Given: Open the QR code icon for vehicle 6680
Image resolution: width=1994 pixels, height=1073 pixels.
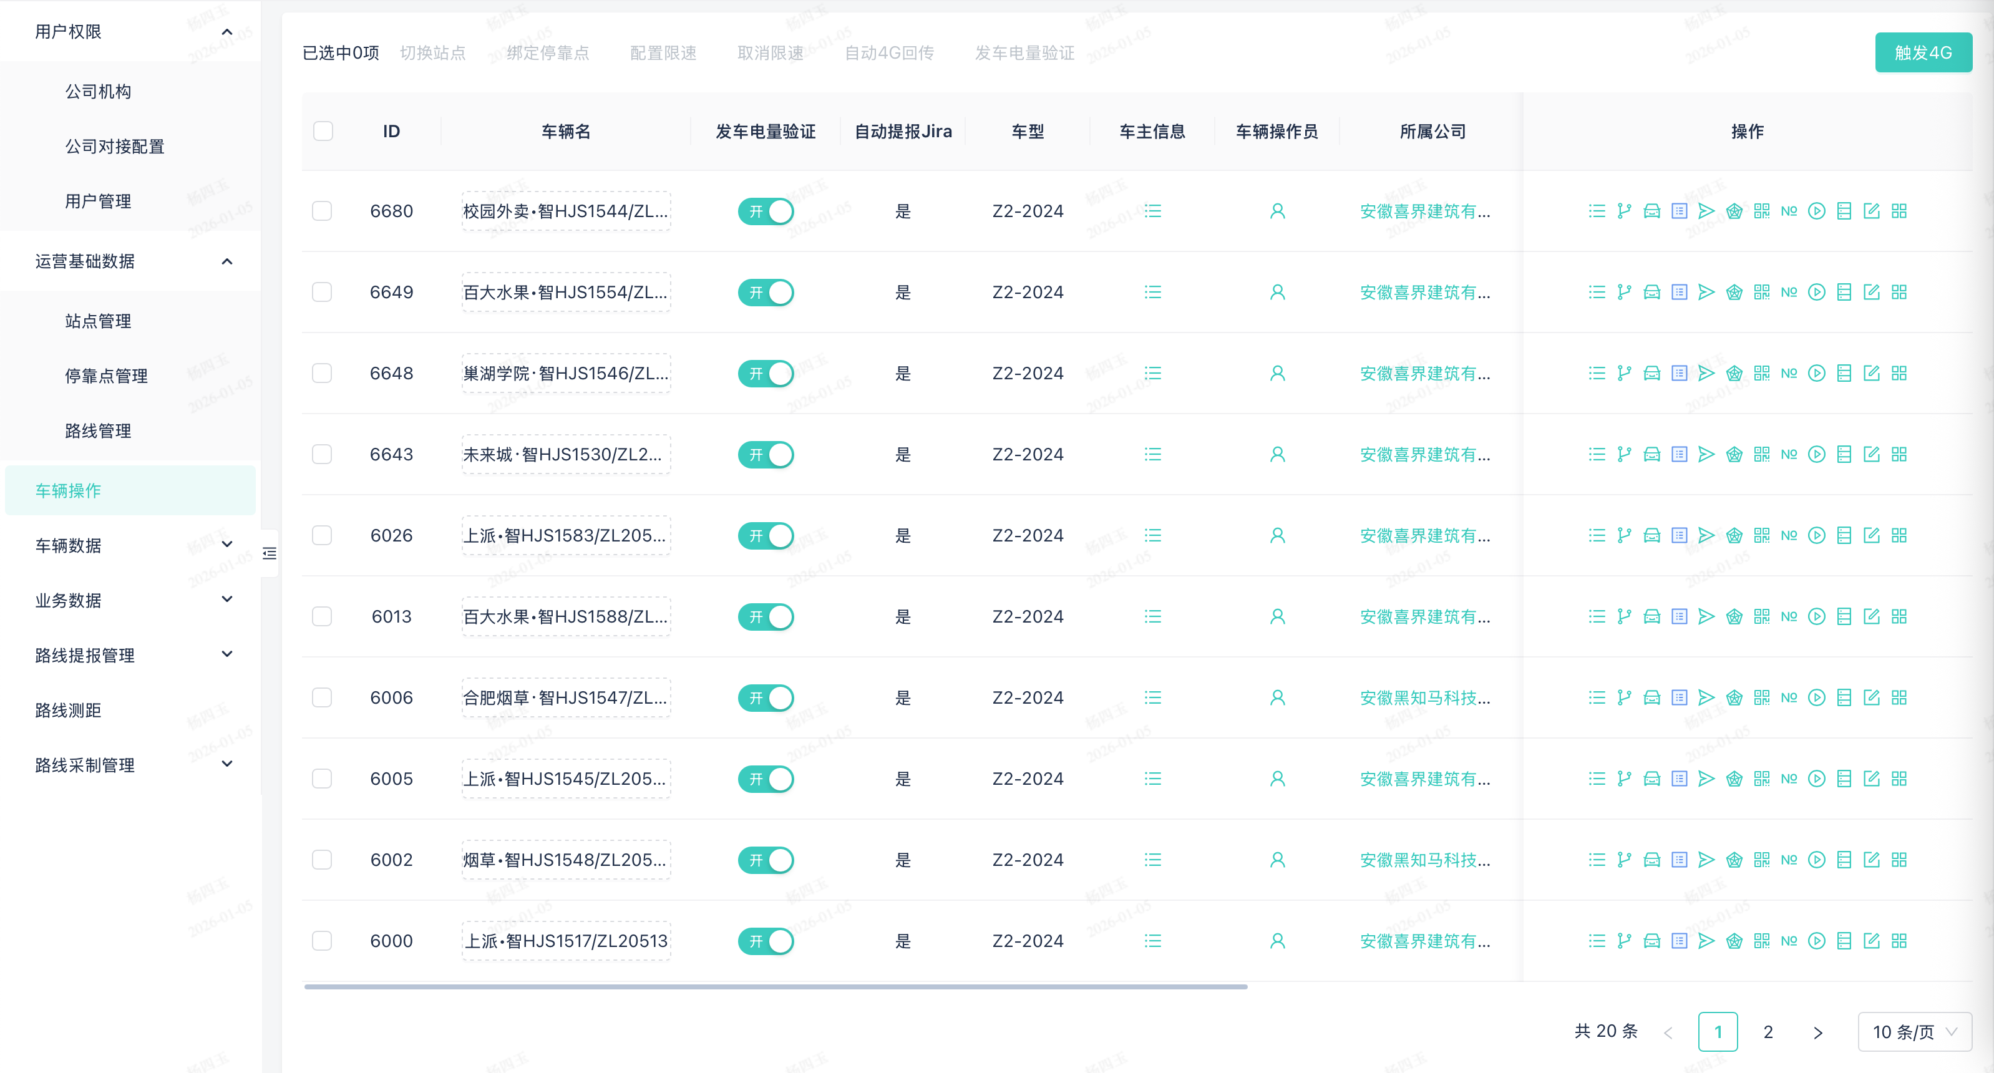Looking at the screenshot, I should point(1762,211).
